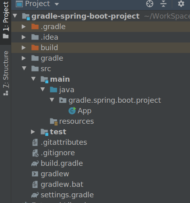Click the gradle folder icon
This screenshot has width=190, height=203.
coord(35,58)
